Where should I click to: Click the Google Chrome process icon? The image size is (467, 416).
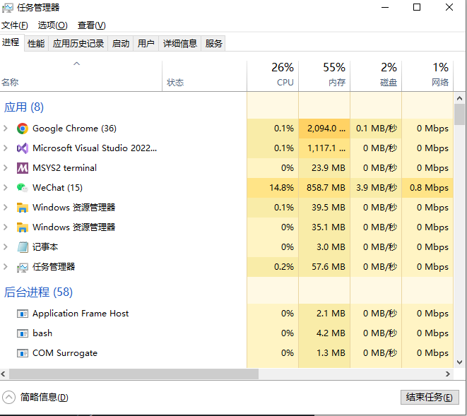click(x=23, y=129)
